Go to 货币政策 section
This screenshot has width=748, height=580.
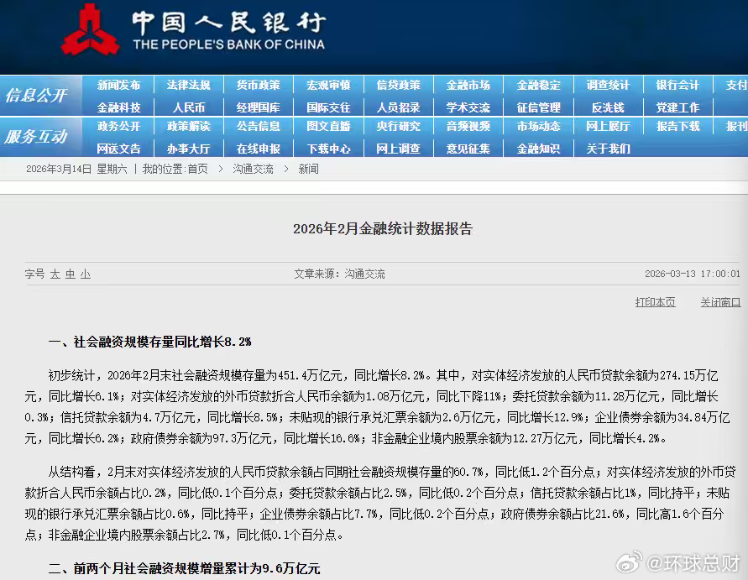pyautogui.click(x=258, y=86)
